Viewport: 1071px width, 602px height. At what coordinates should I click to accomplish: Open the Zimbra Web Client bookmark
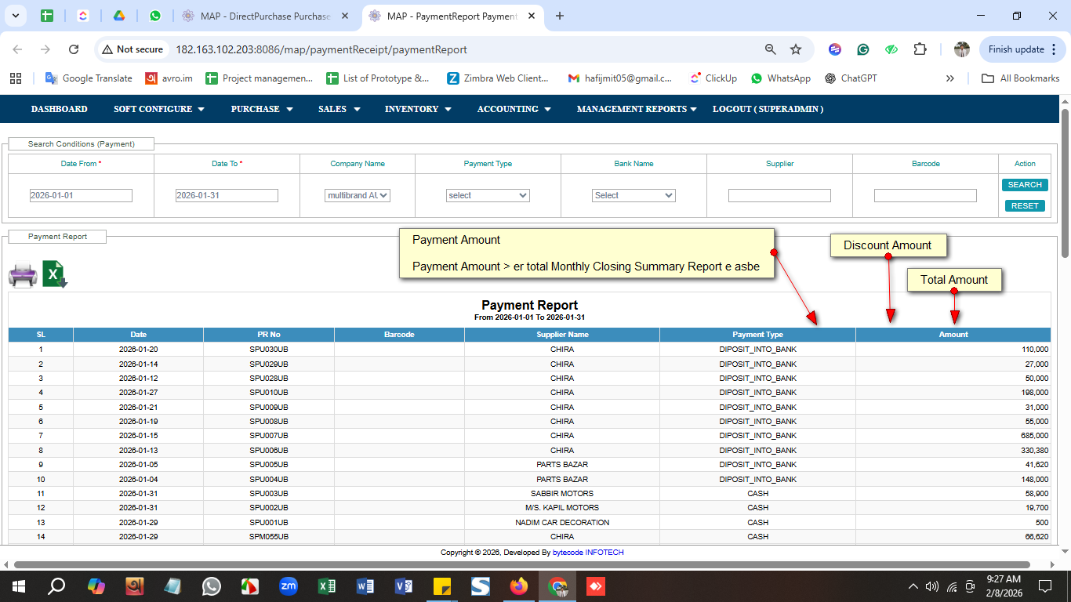(x=498, y=78)
